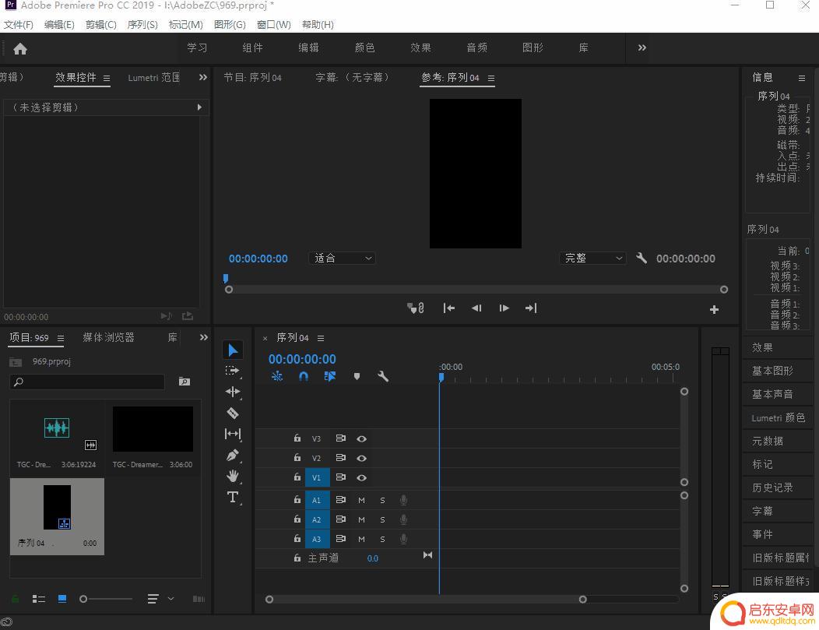Open reference monitor settings wrench

click(x=641, y=258)
